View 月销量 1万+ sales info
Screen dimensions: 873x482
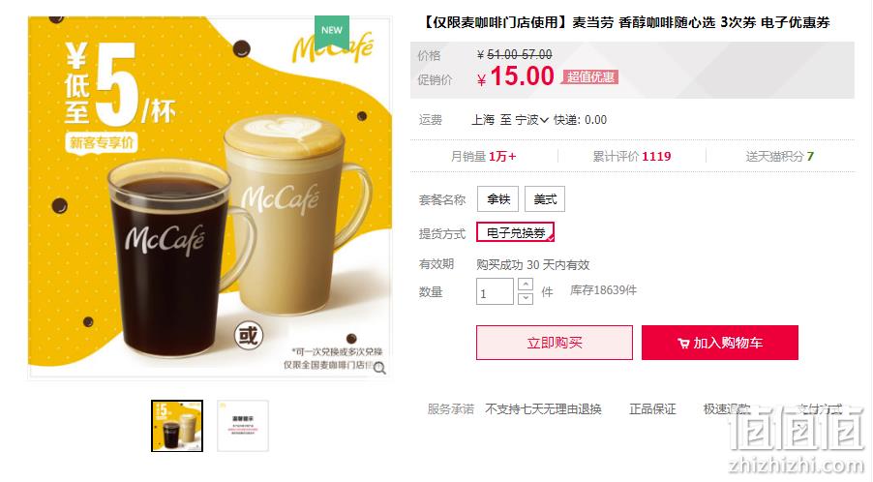[x=483, y=157]
